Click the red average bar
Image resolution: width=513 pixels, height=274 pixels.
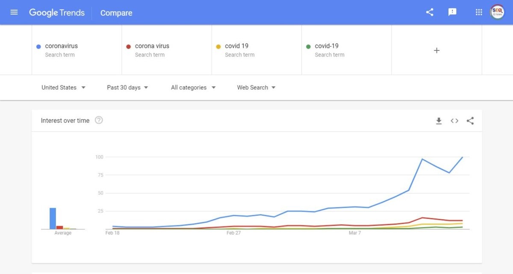(60, 227)
